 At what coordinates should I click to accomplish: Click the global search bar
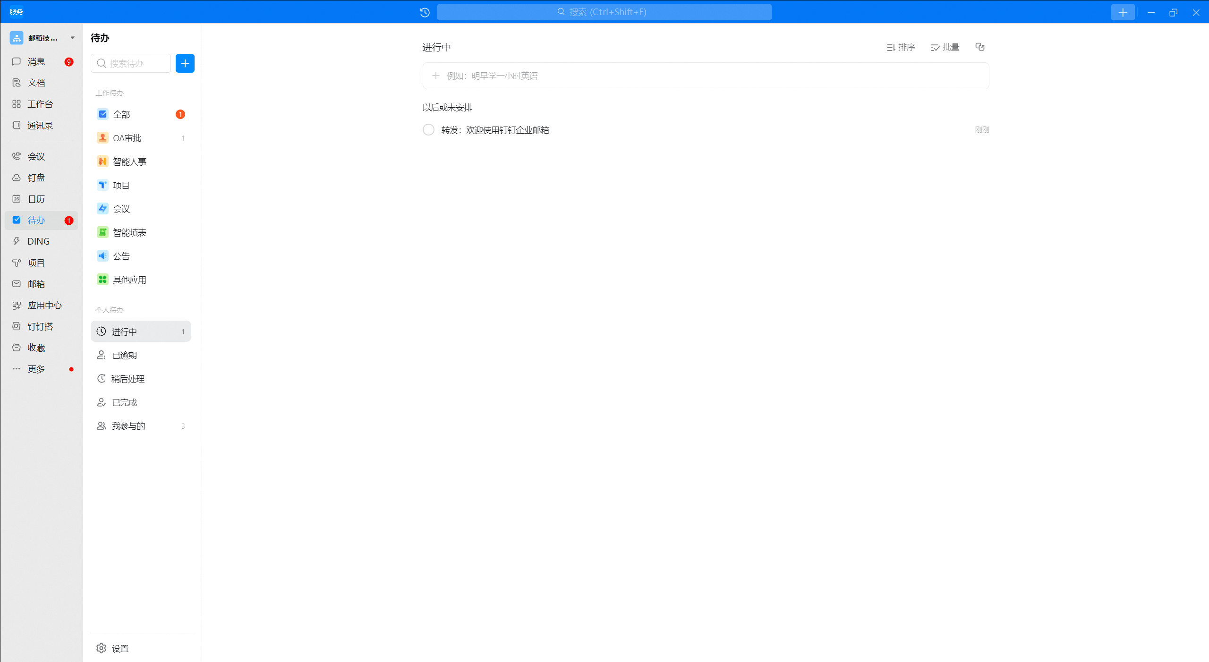pyautogui.click(x=604, y=12)
